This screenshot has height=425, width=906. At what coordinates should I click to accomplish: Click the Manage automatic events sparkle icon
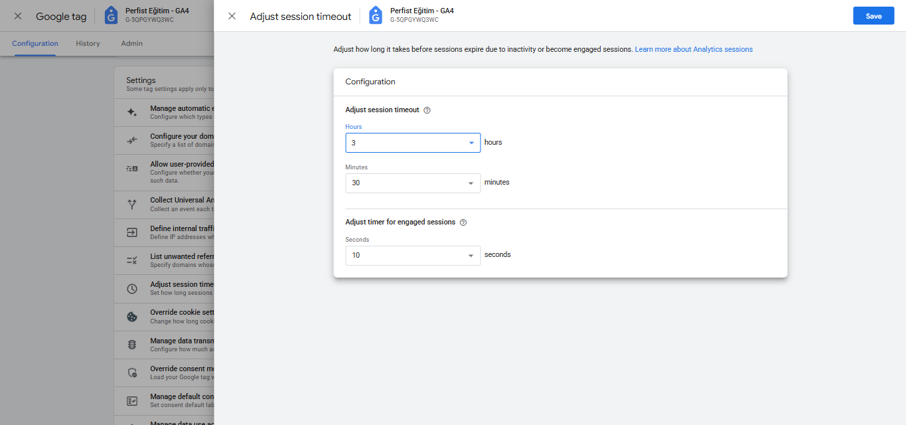pos(132,113)
